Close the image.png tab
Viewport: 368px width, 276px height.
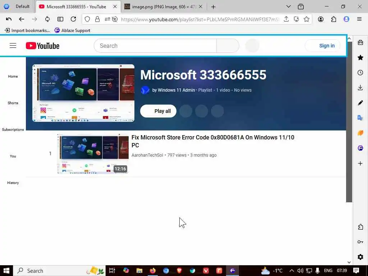click(201, 6)
